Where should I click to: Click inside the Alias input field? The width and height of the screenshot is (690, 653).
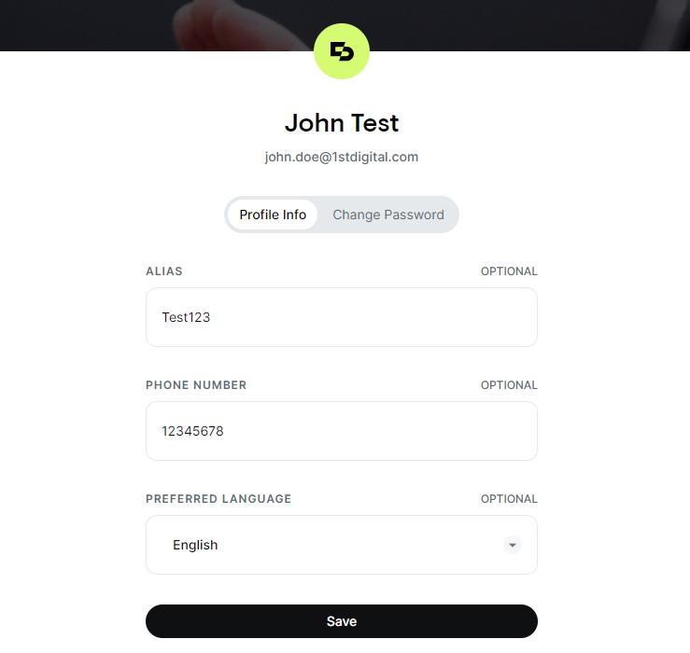[x=342, y=317]
